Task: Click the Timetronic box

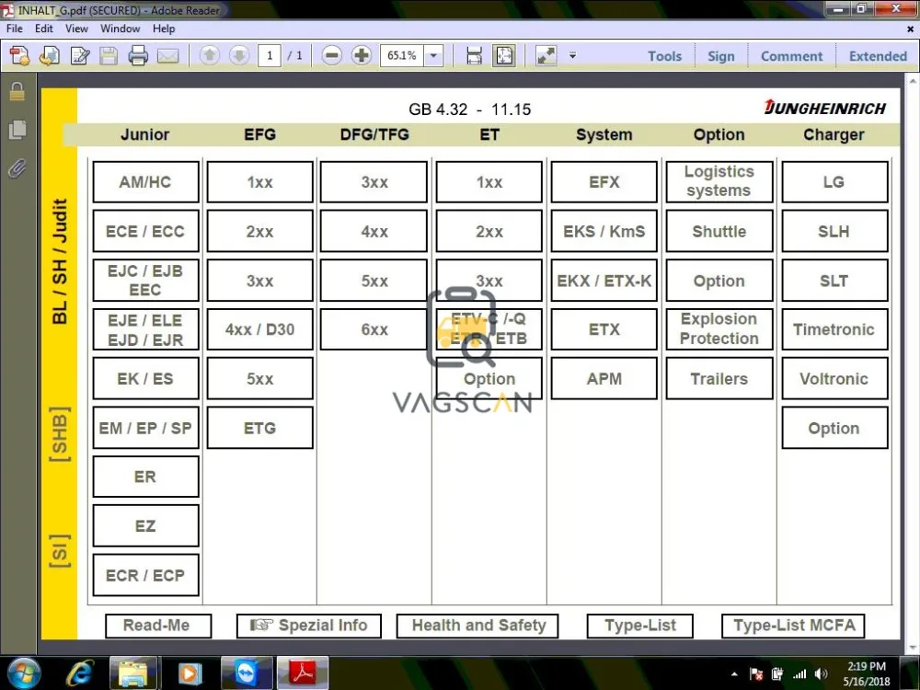Action: pos(834,329)
